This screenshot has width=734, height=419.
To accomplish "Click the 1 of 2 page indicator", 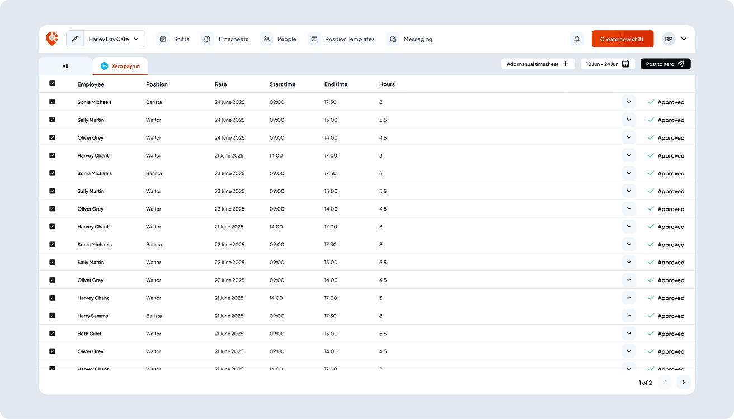I will 645,383.
